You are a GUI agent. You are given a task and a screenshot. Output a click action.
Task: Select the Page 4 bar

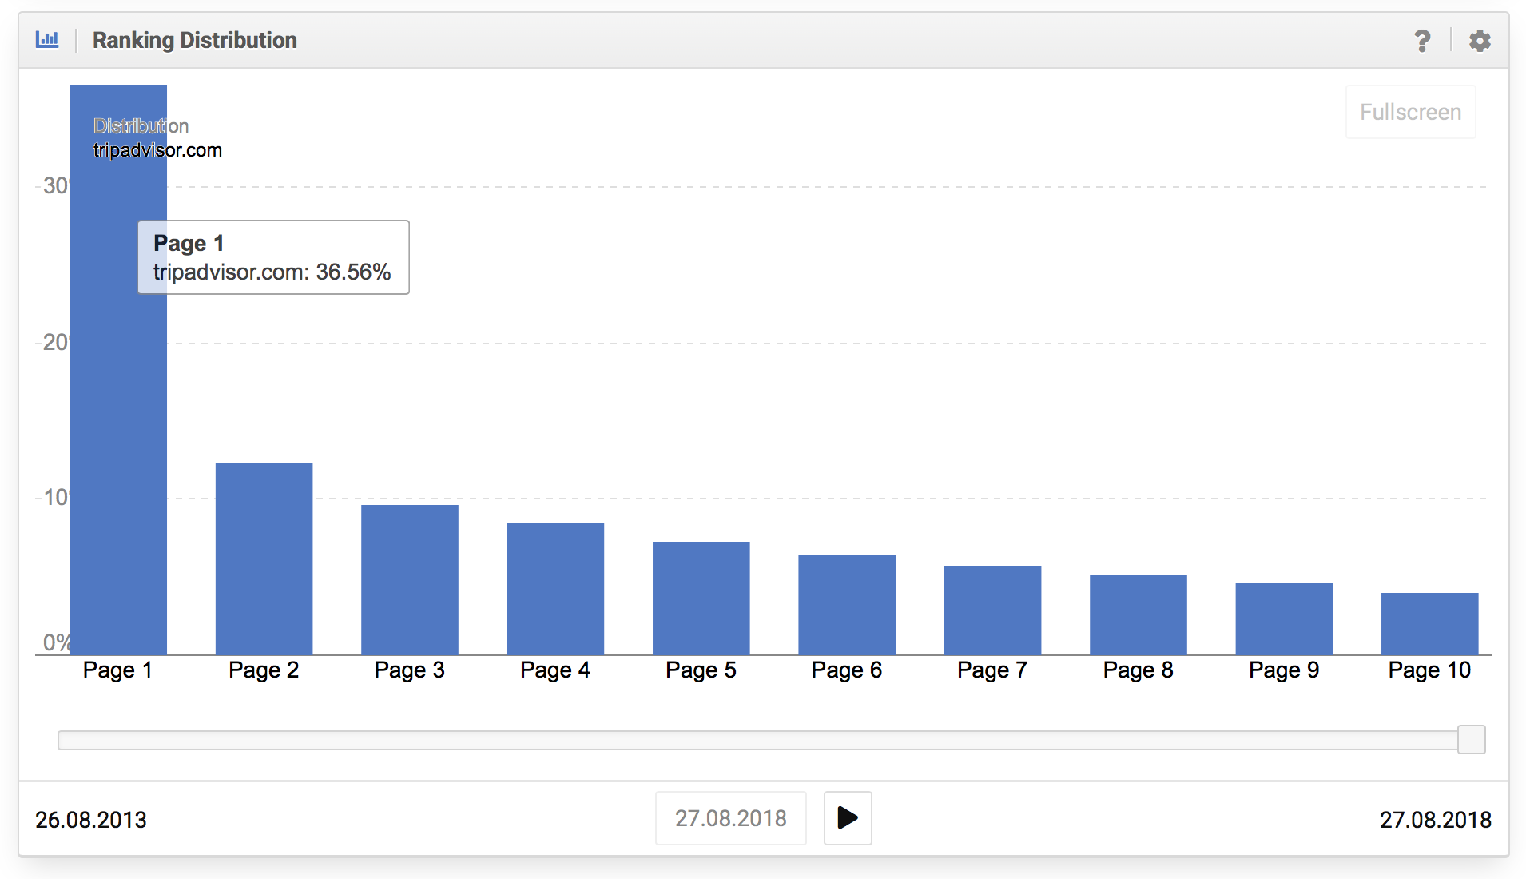point(555,589)
